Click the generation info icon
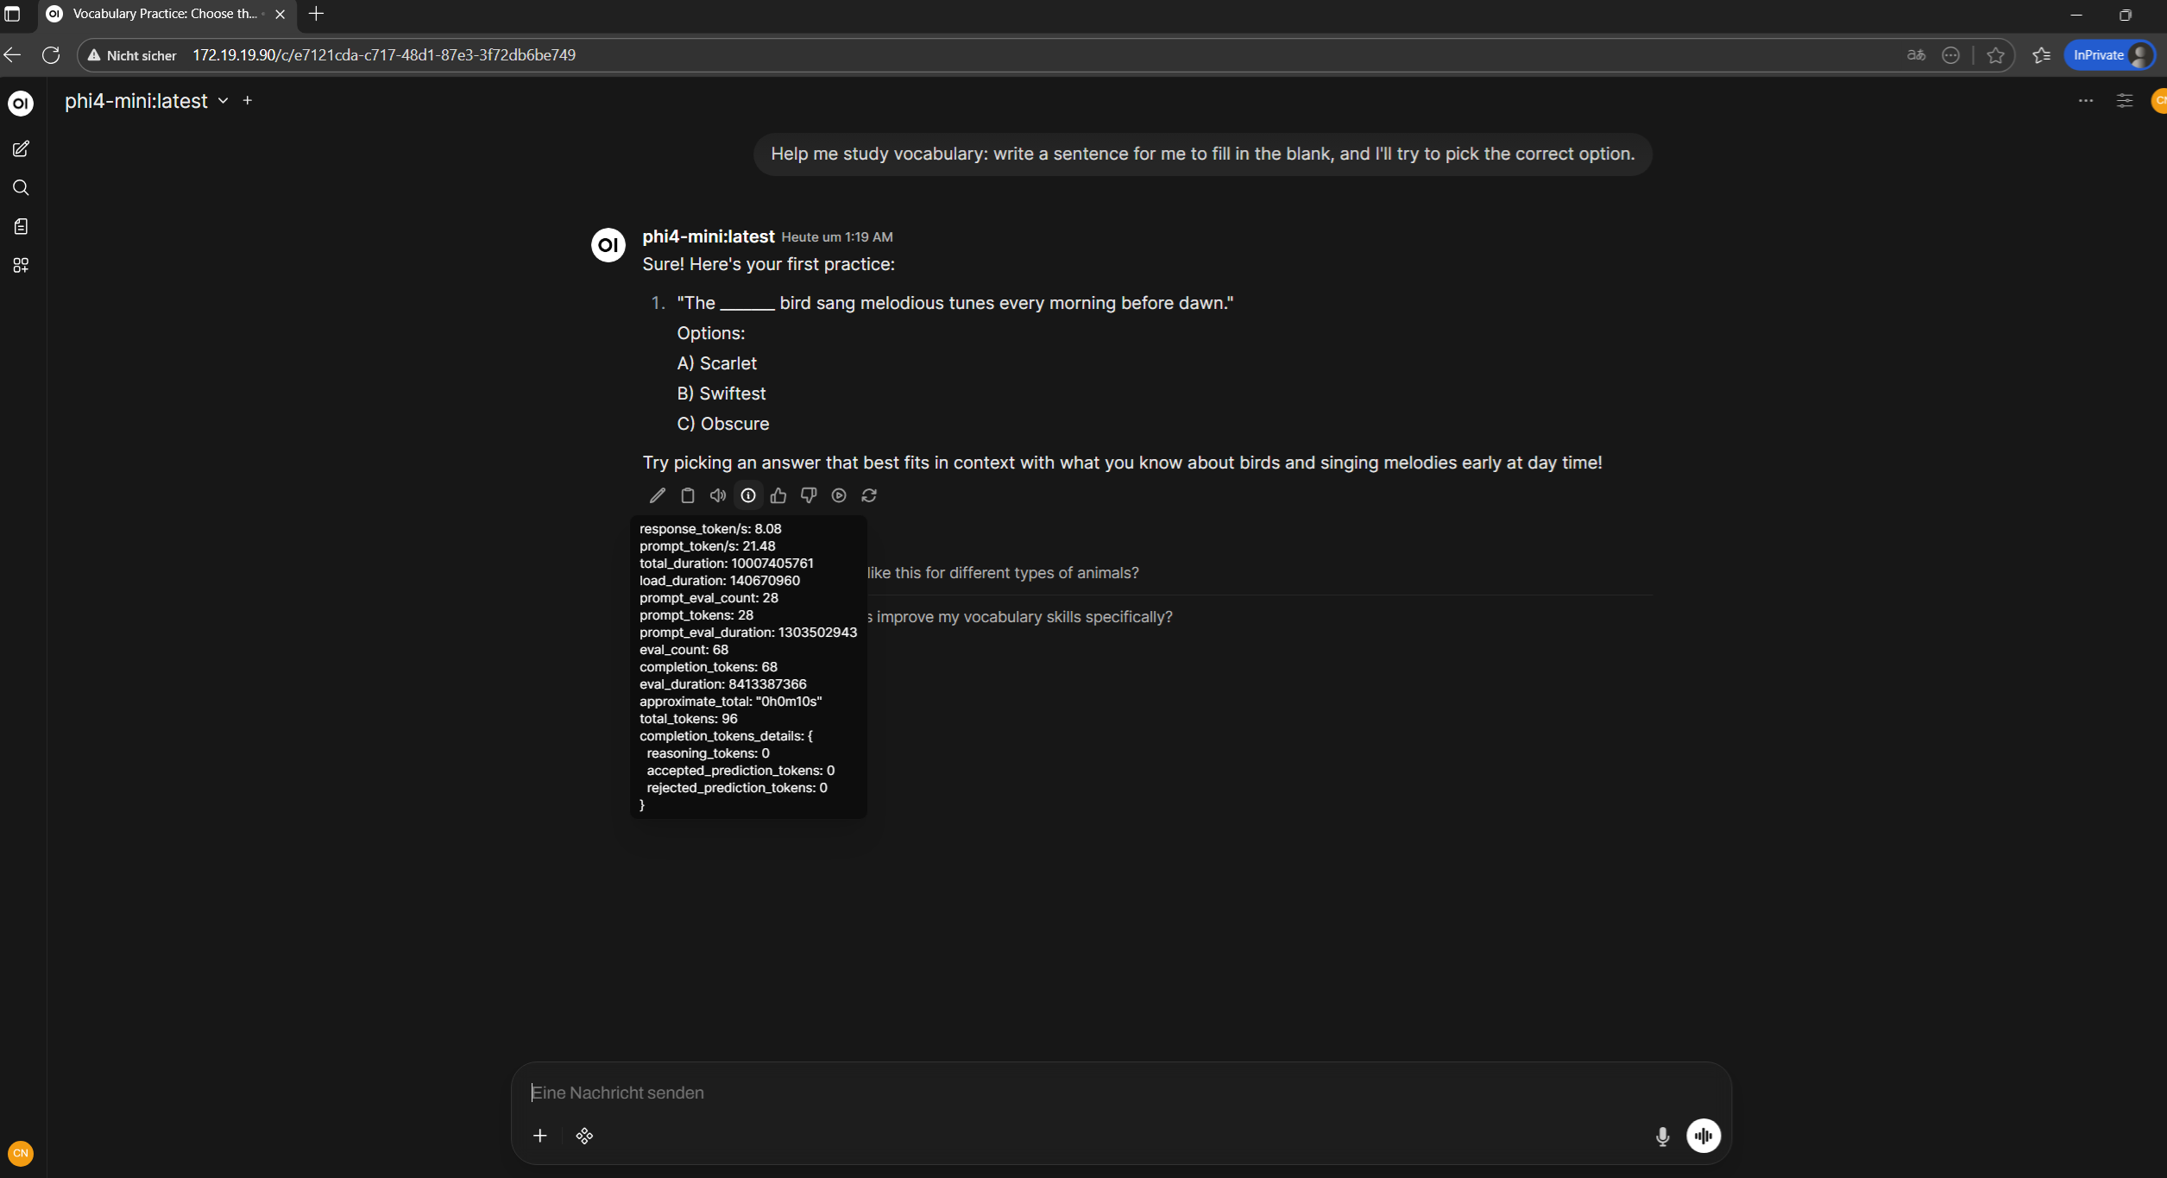This screenshot has height=1178, width=2167. click(x=748, y=495)
